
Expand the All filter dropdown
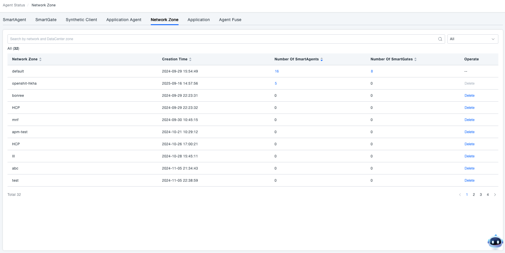point(472,39)
